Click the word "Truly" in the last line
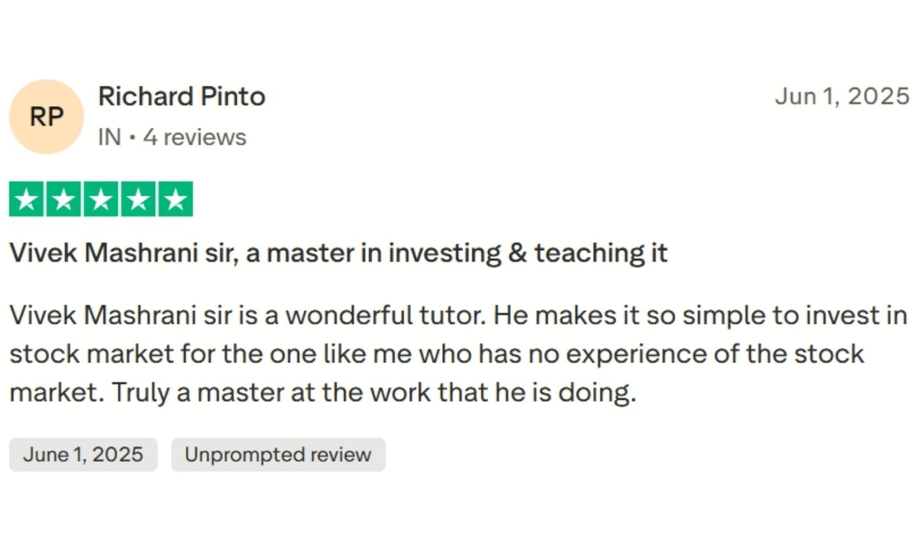The width and height of the screenshot is (920, 552). pos(140,393)
